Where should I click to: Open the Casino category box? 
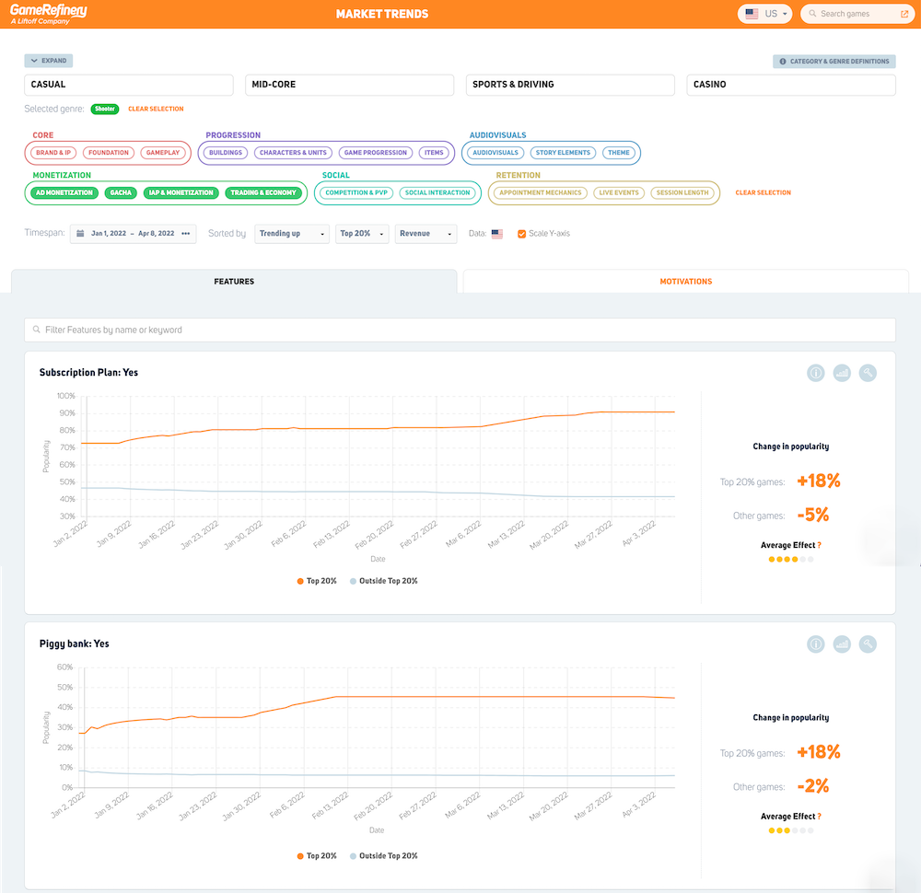791,85
